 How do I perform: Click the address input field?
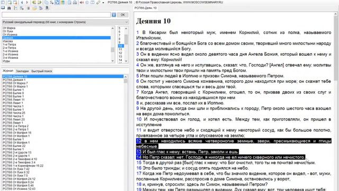coord(56,15)
